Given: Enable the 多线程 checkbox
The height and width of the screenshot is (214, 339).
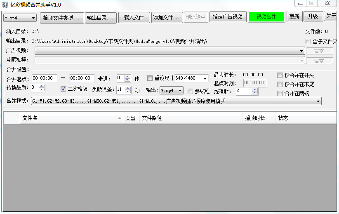Looking at the screenshot, I should click(191, 91).
